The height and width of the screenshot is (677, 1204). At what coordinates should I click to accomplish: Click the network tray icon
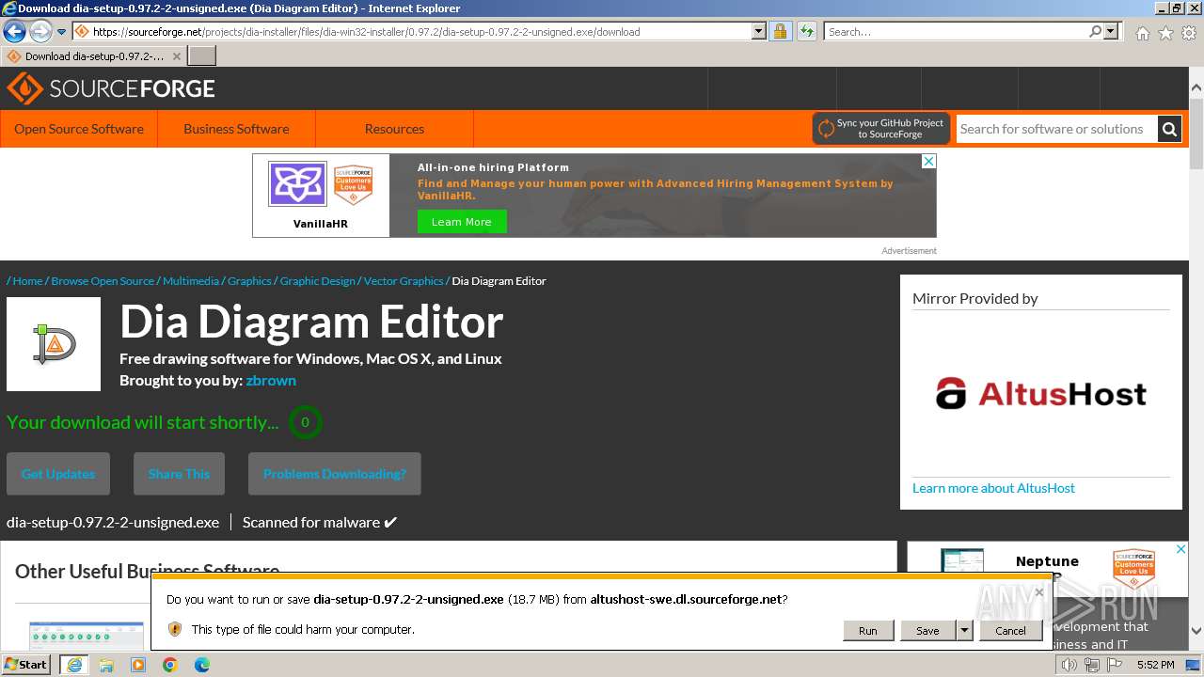click(1092, 665)
